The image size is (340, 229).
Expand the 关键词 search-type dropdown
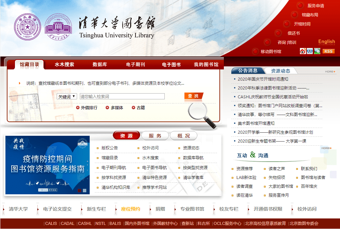click(67, 97)
